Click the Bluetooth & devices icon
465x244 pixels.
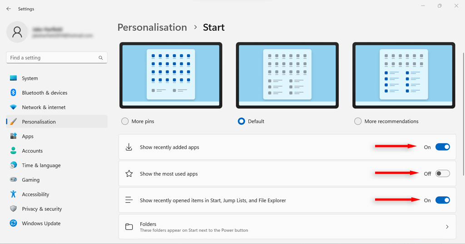[x=13, y=93]
